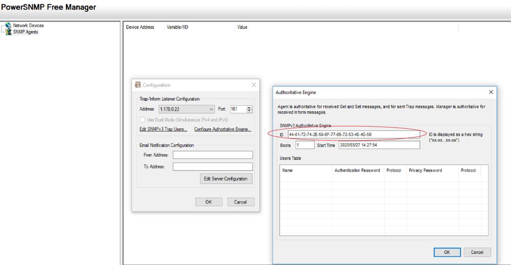Click the Start Time field
The height and width of the screenshot is (265, 511).
tap(380, 145)
